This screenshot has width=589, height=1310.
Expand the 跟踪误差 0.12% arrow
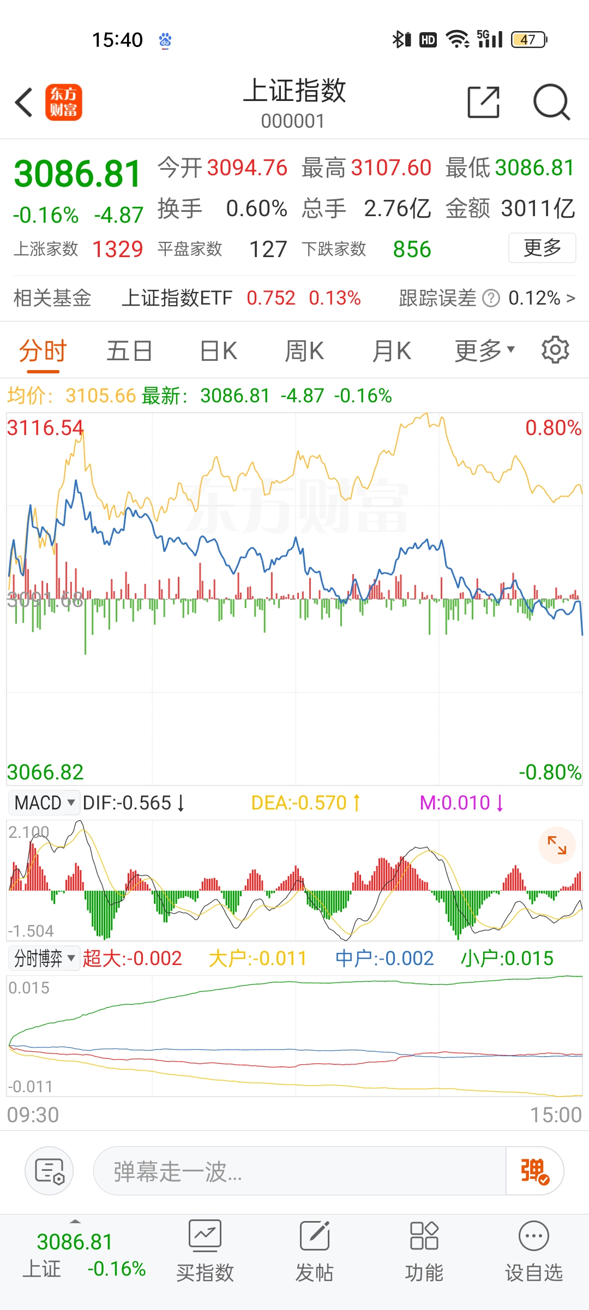click(x=570, y=299)
